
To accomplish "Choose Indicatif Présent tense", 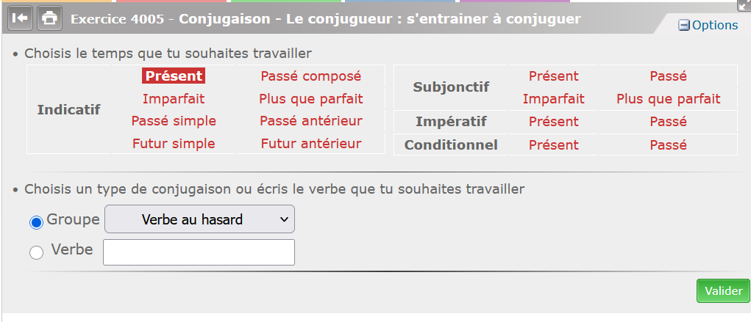I will coord(174,76).
